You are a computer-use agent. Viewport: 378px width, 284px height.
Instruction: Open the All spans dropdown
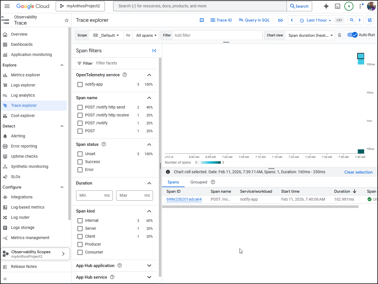click(x=146, y=35)
